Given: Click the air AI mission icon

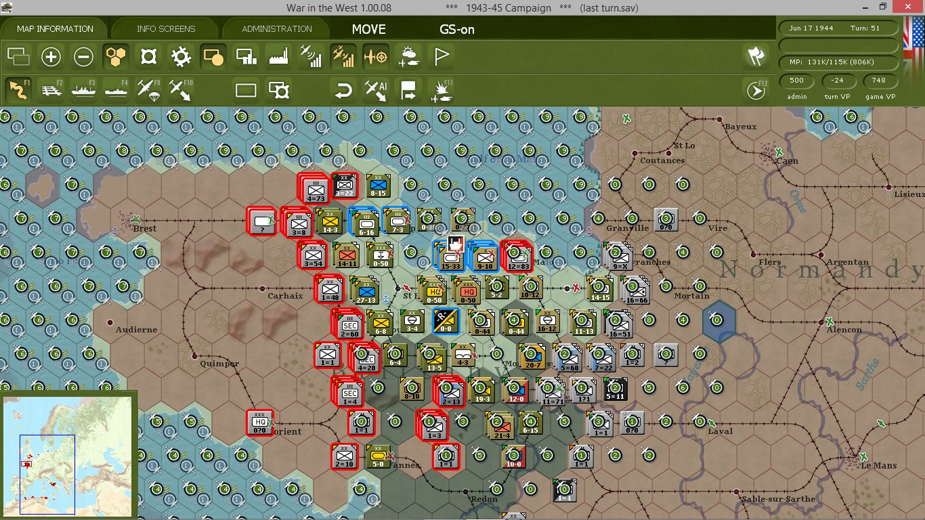Looking at the screenshot, I should (376, 90).
